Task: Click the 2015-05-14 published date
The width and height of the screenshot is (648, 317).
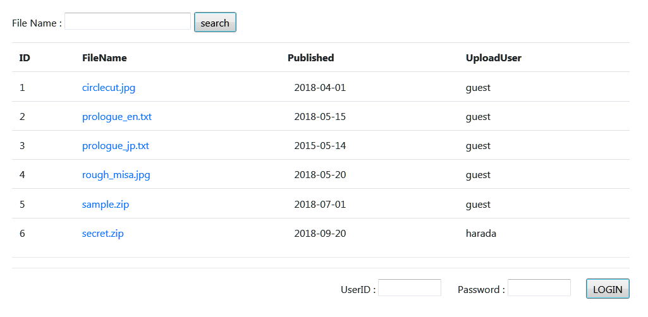Action: click(320, 146)
